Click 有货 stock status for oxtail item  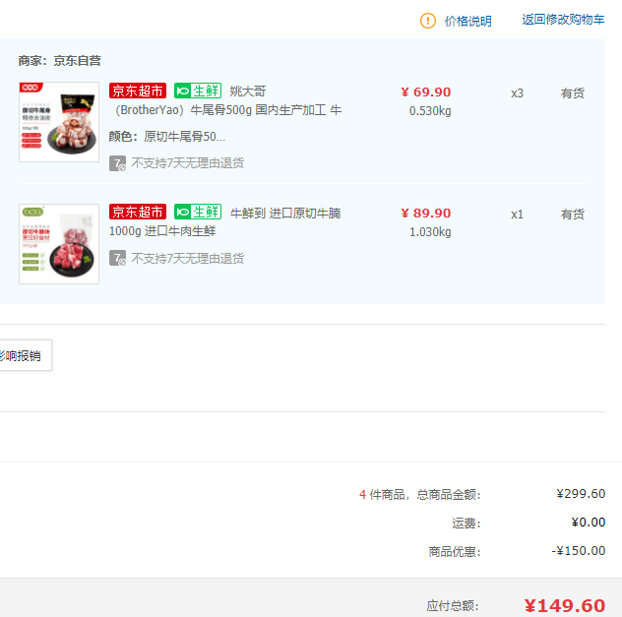click(x=572, y=93)
